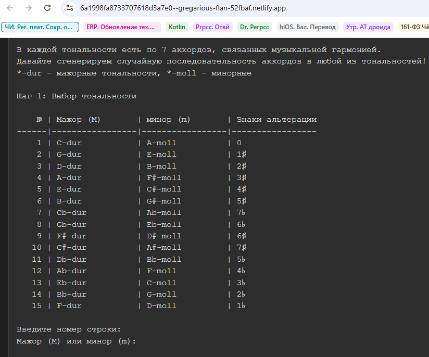
Task: Open the 'ERP. Обновление тех....' bookmark
Action: tap(122, 27)
